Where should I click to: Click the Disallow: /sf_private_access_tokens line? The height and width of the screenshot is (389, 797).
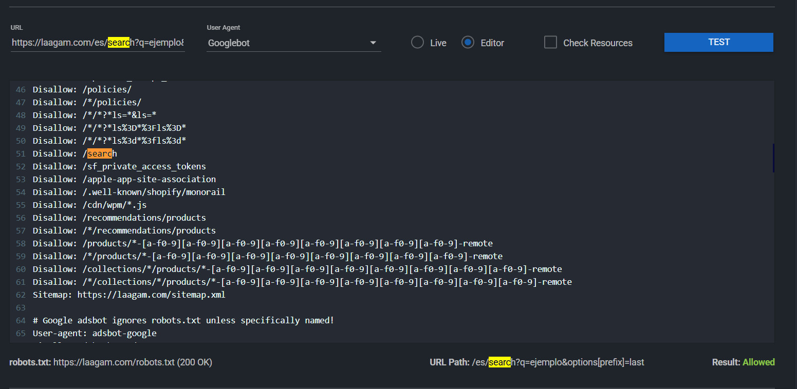pos(119,166)
